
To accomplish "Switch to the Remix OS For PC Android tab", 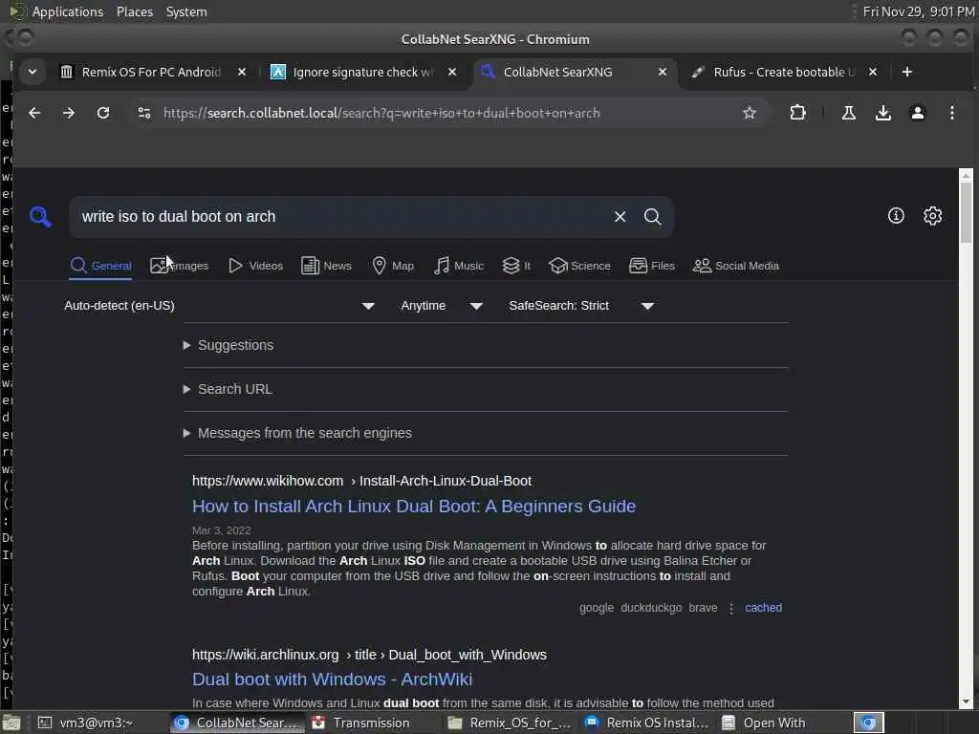I will (x=151, y=72).
